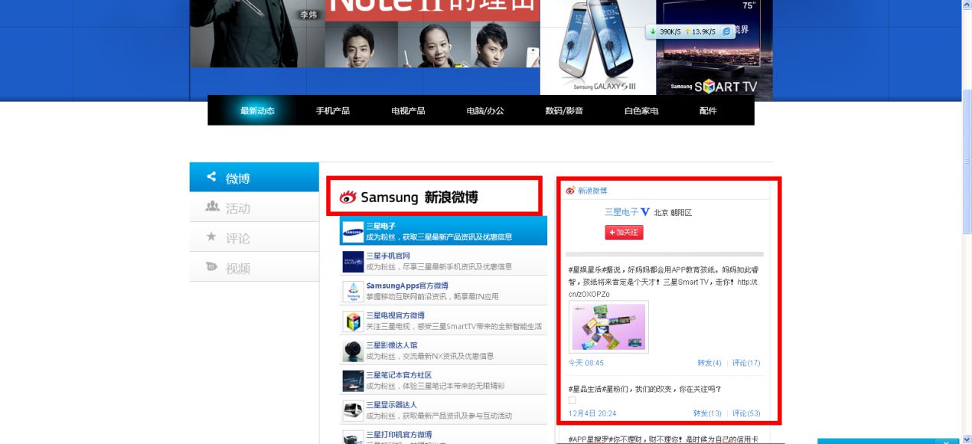Open the 三星打印机官方微博 link
Viewport: 972px width, 444px height.
pyautogui.click(x=399, y=435)
